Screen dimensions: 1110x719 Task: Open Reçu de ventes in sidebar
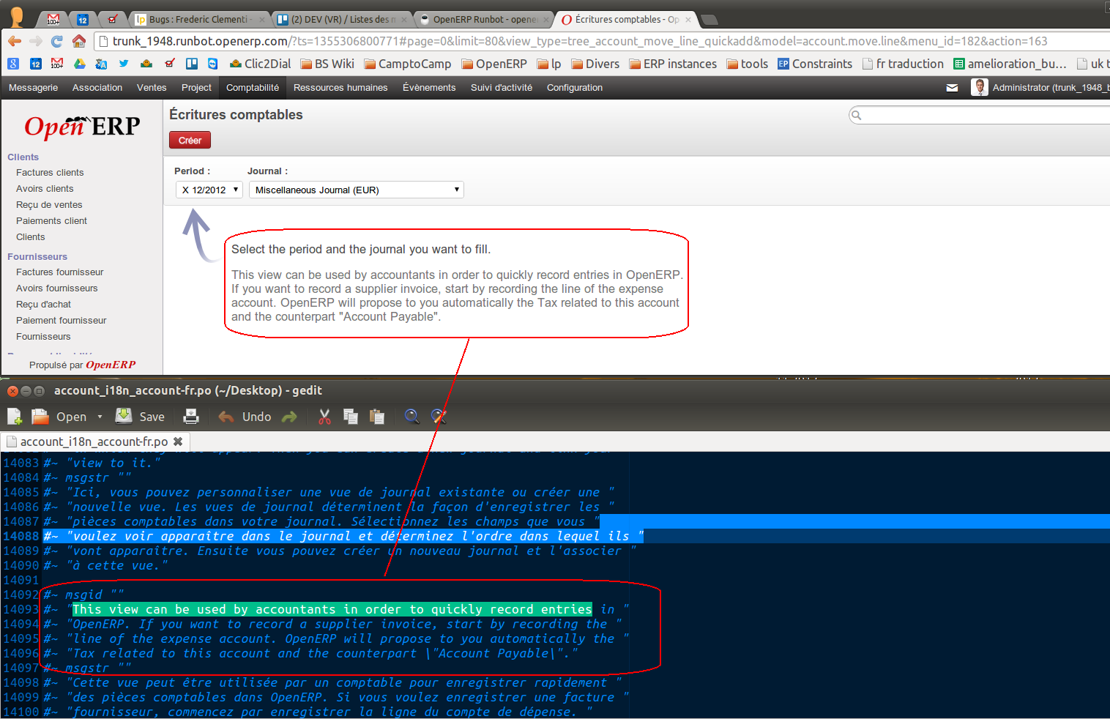point(49,204)
